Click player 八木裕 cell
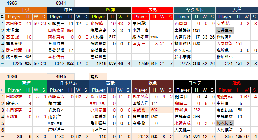258x140 pixels. tap(98, 37)
